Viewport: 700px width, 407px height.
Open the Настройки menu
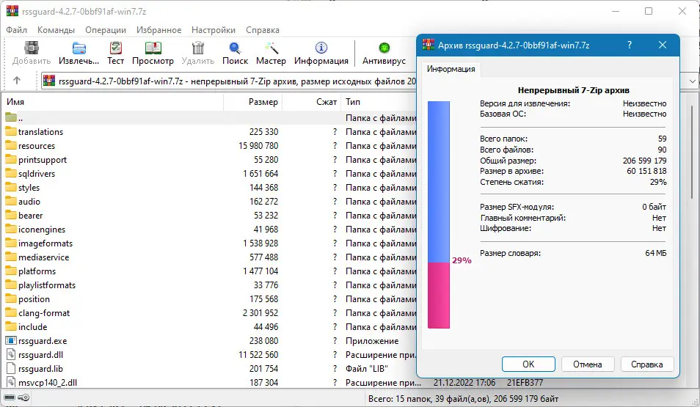[214, 30]
